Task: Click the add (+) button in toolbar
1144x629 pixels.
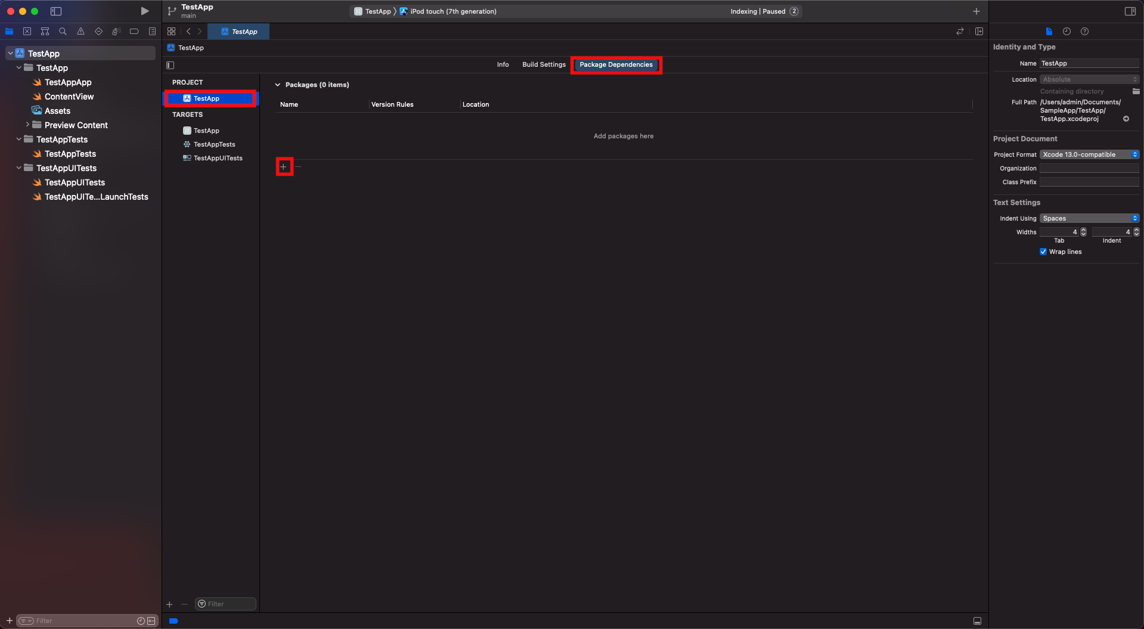Action: tap(976, 11)
